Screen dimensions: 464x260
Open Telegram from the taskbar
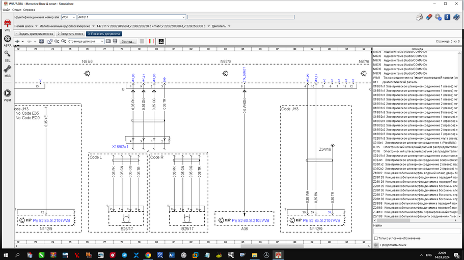tap(124, 255)
